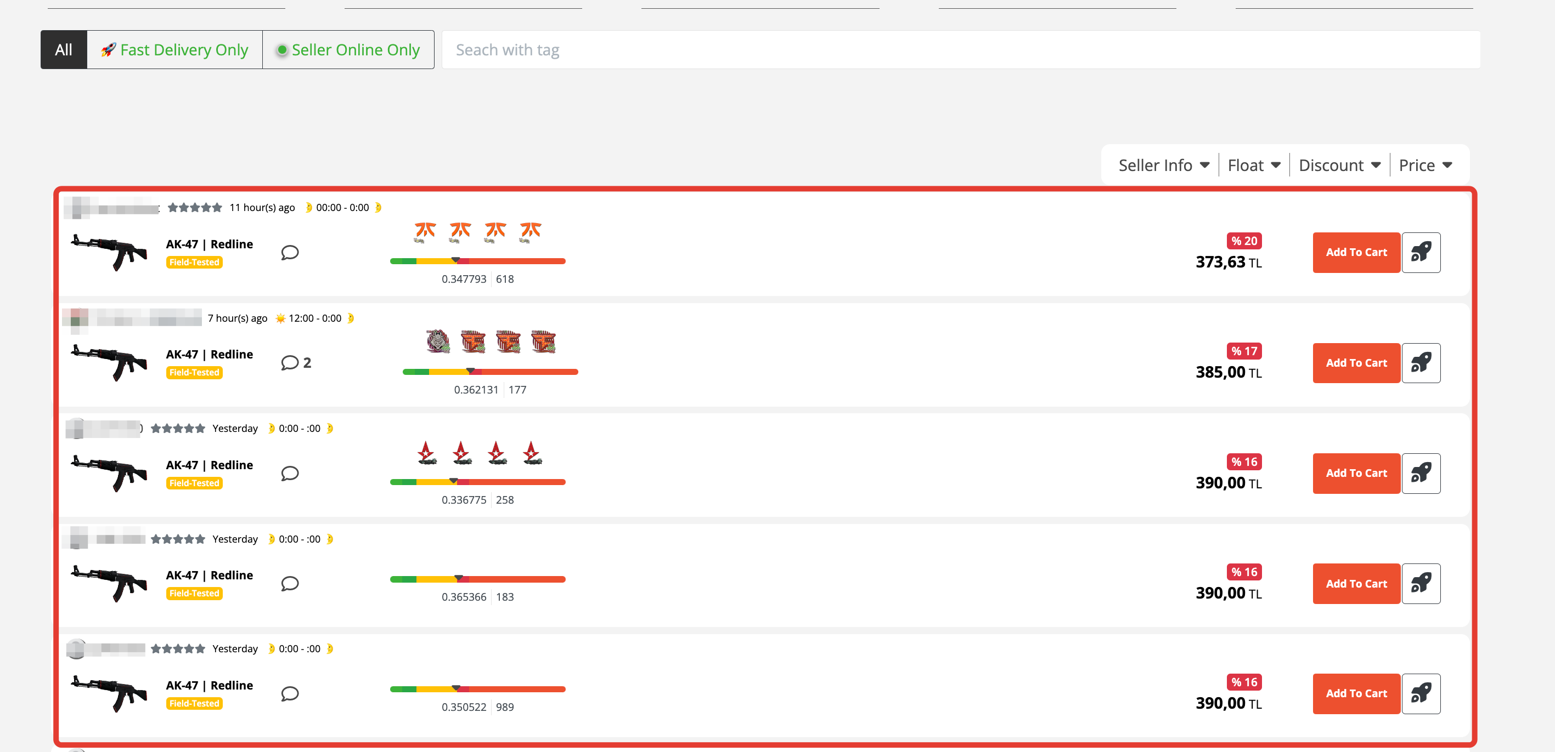Click the AK-47 image of 385,00 TL listing

coord(109,362)
